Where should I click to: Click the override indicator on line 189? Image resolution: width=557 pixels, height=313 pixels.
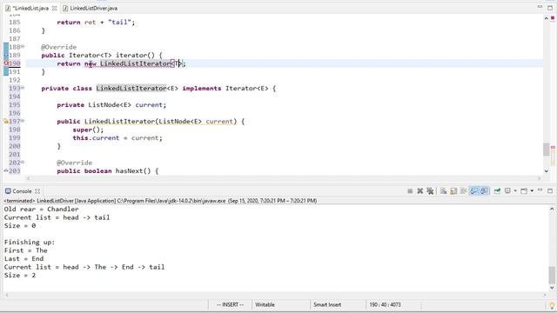[6, 55]
